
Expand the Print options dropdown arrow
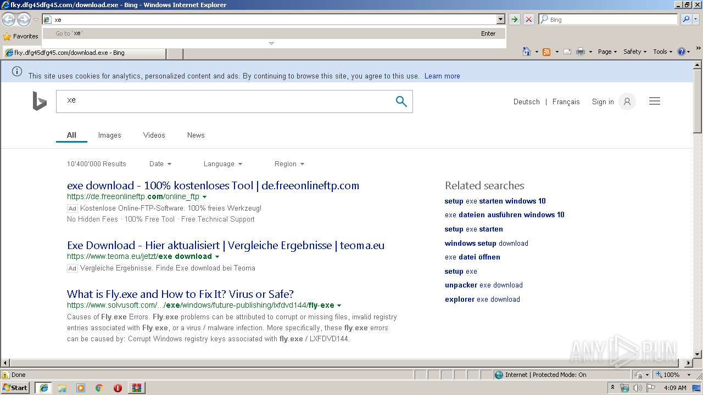click(590, 52)
